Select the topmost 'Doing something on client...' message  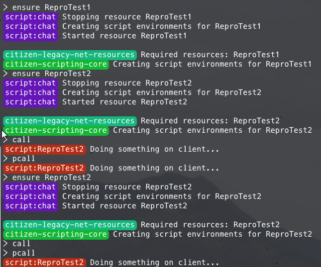point(154,149)
